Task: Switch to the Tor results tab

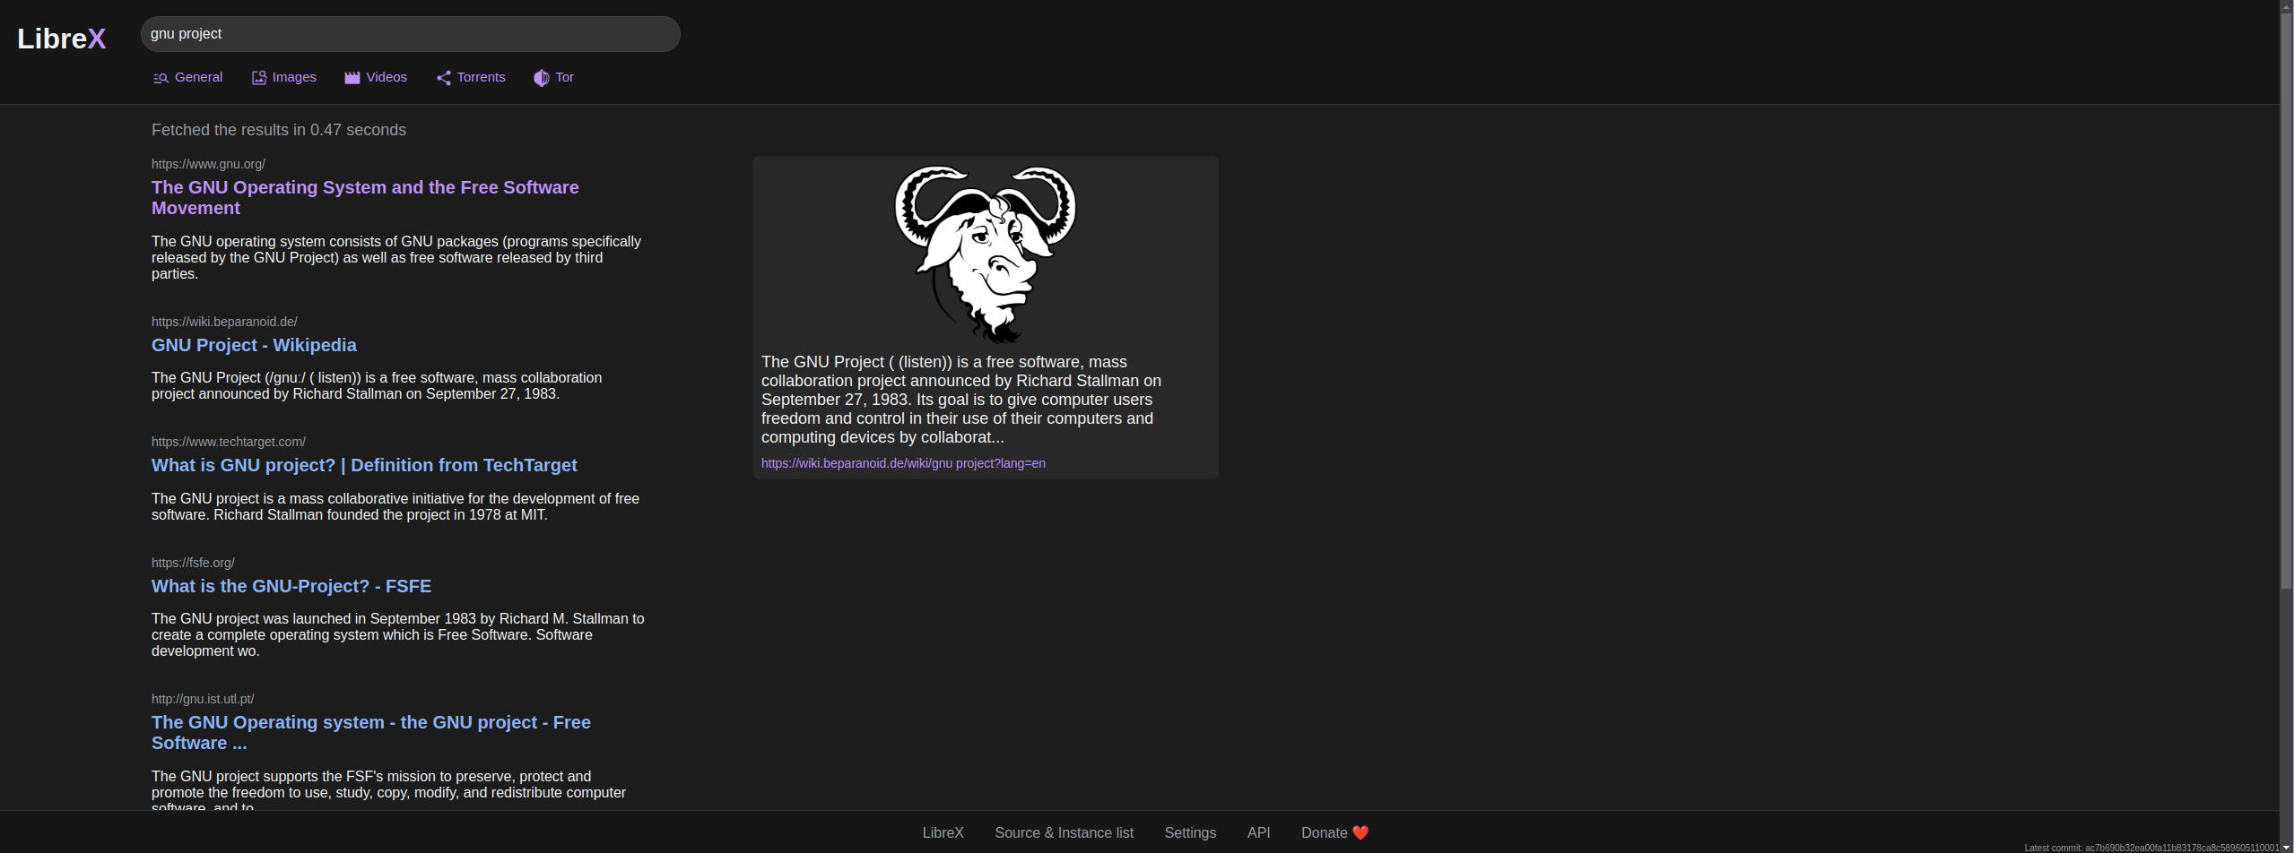Action: [553, 77]
